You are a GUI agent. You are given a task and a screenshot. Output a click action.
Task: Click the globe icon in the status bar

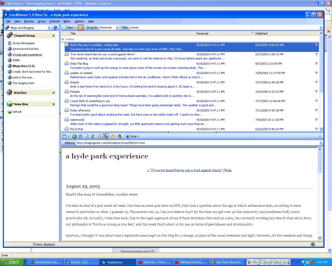313,244
